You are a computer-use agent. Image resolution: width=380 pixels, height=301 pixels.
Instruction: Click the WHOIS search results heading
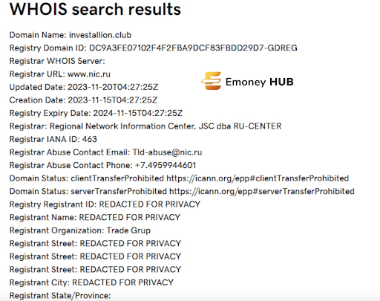coord(95,9)
